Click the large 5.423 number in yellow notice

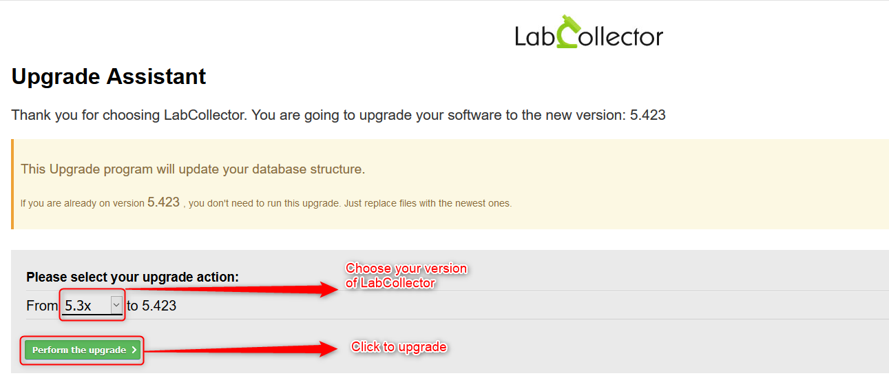[163, 202]
